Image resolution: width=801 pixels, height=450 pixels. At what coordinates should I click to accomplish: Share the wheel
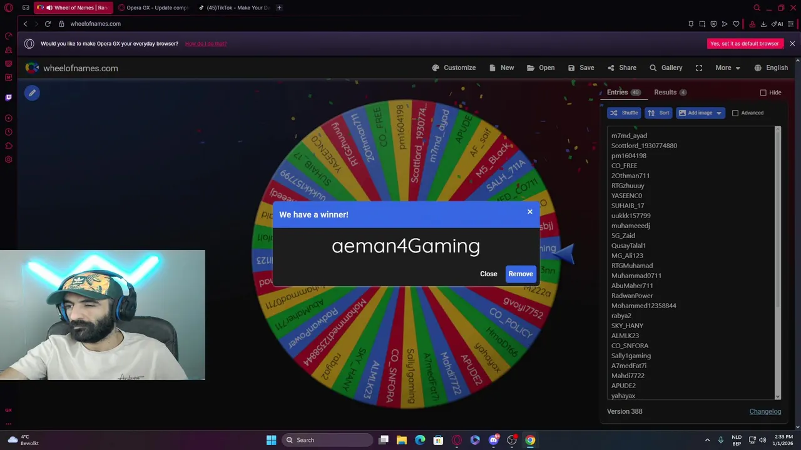[x=621, y=67]
